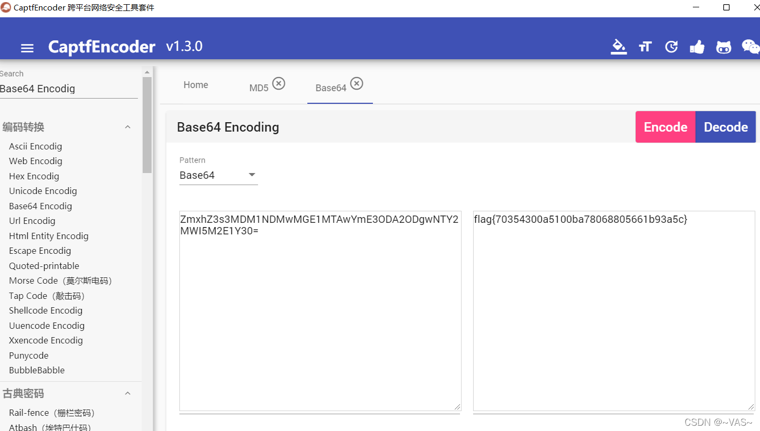
Task: Open Hex Encodig in sidebar
Action: [x=34, y=176]
